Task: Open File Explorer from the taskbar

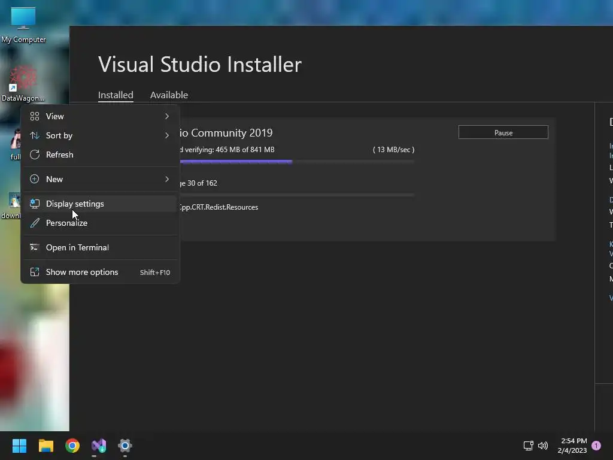Action: click(45, 446)
